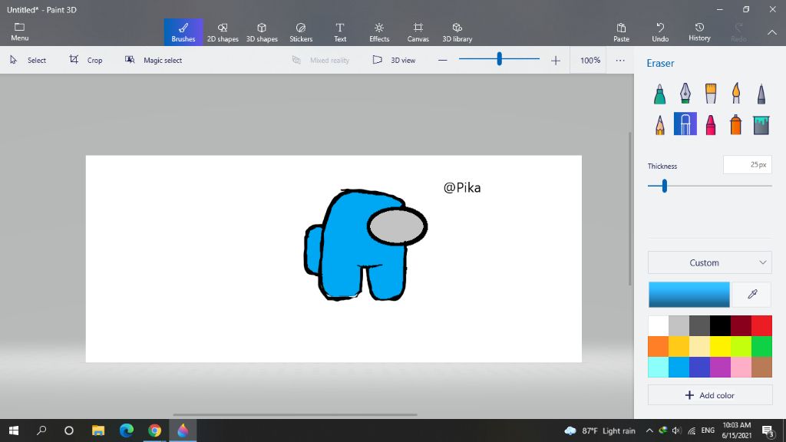This screenshot has height=442, width=786.
Task: Click the horizontal canvas scrollbar
Action: [296, 414]
